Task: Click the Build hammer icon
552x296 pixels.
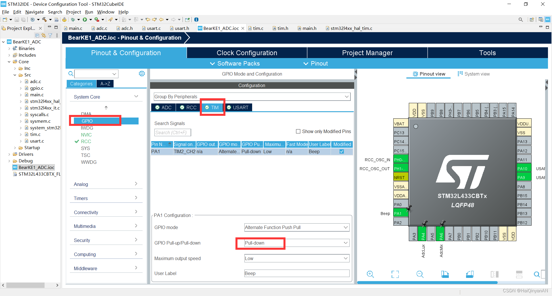Action: (44, 20)
